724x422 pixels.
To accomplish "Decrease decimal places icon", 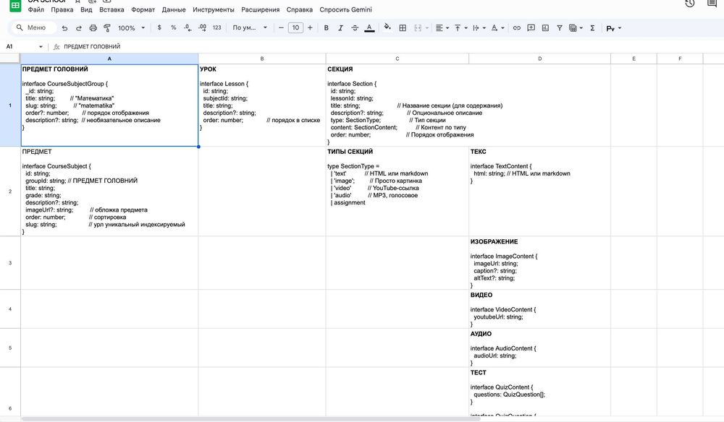I will tap(188, 27).
